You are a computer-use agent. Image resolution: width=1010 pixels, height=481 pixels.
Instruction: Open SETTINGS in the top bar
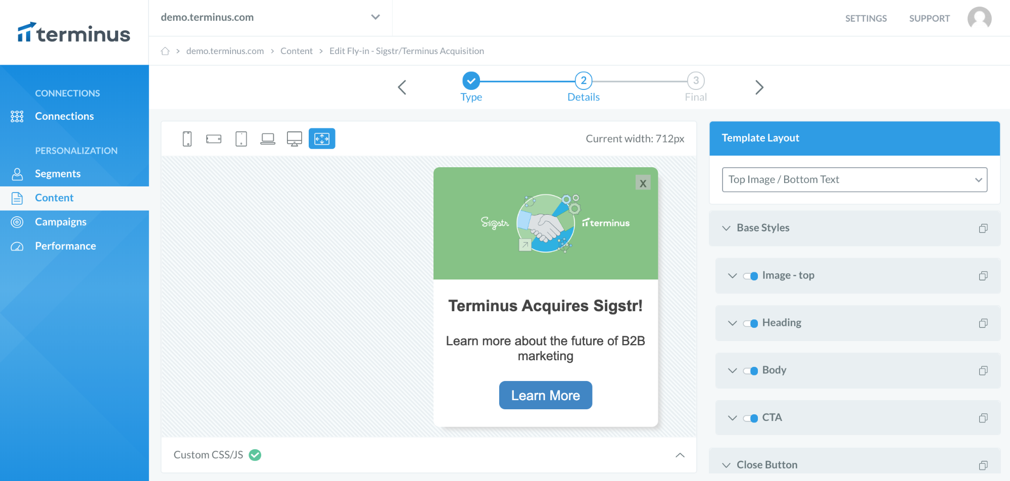click(866, 19)
